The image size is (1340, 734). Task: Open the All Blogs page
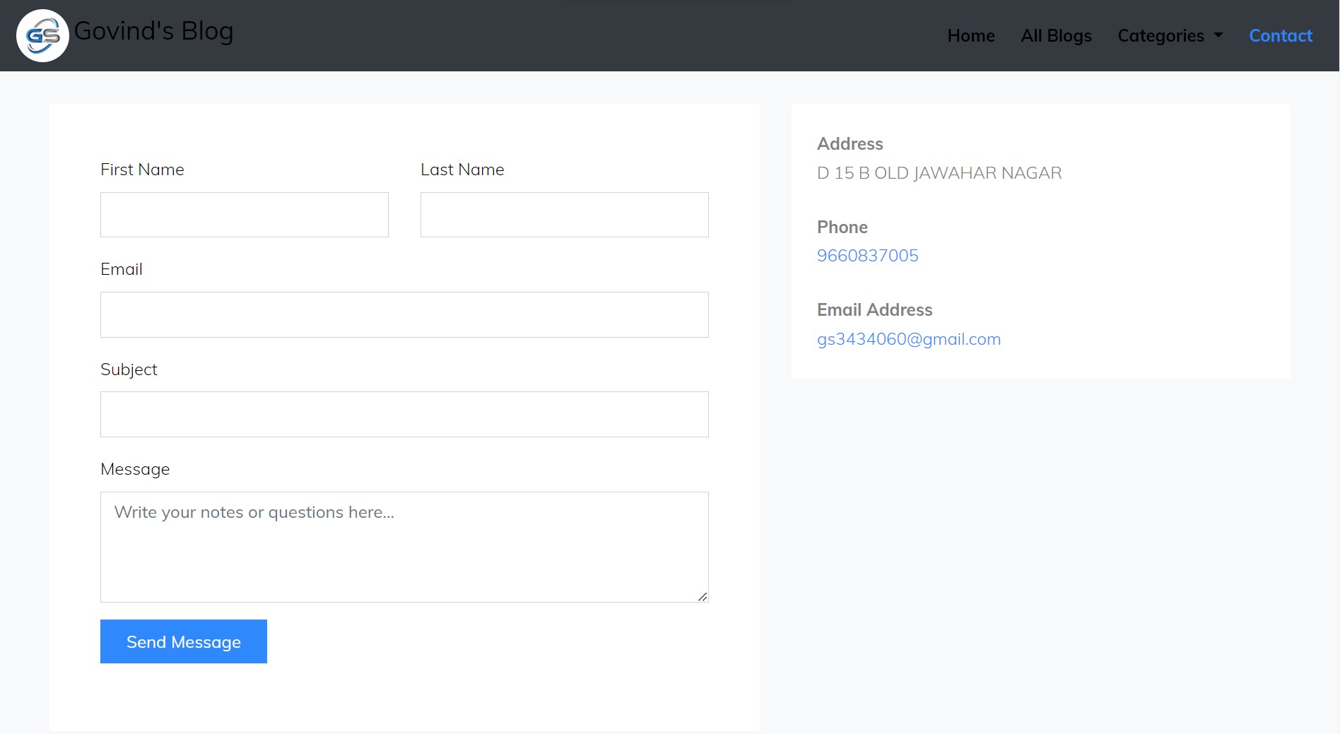point(1056,35)
